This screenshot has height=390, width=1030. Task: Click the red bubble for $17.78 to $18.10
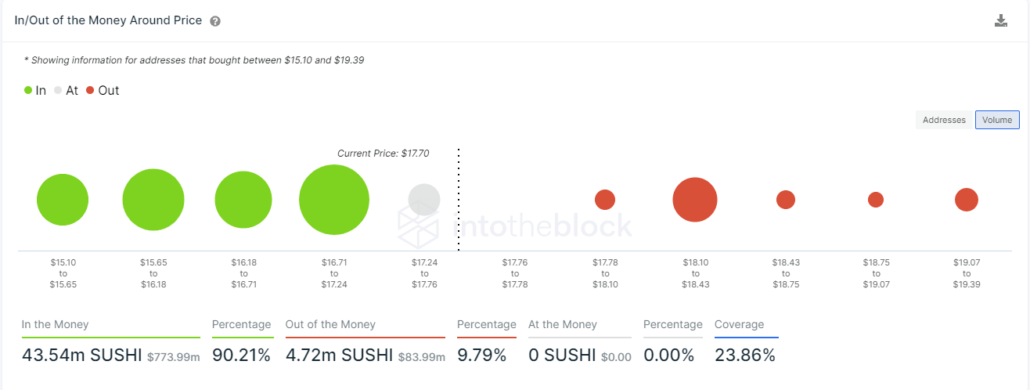(605, 200)
